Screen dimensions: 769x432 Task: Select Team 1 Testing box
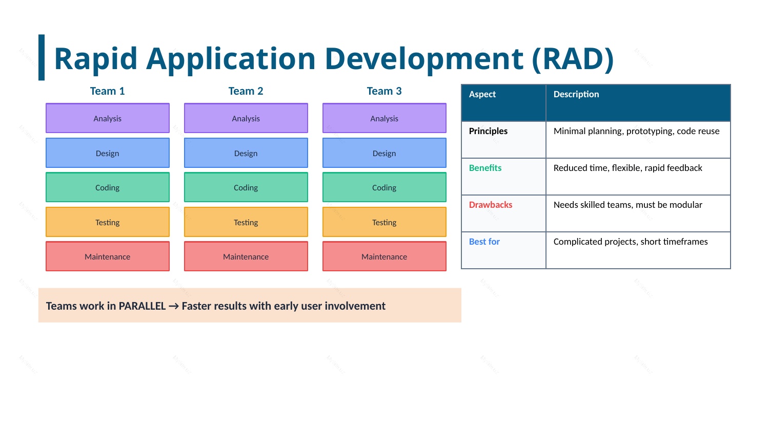tap(107, 222)
